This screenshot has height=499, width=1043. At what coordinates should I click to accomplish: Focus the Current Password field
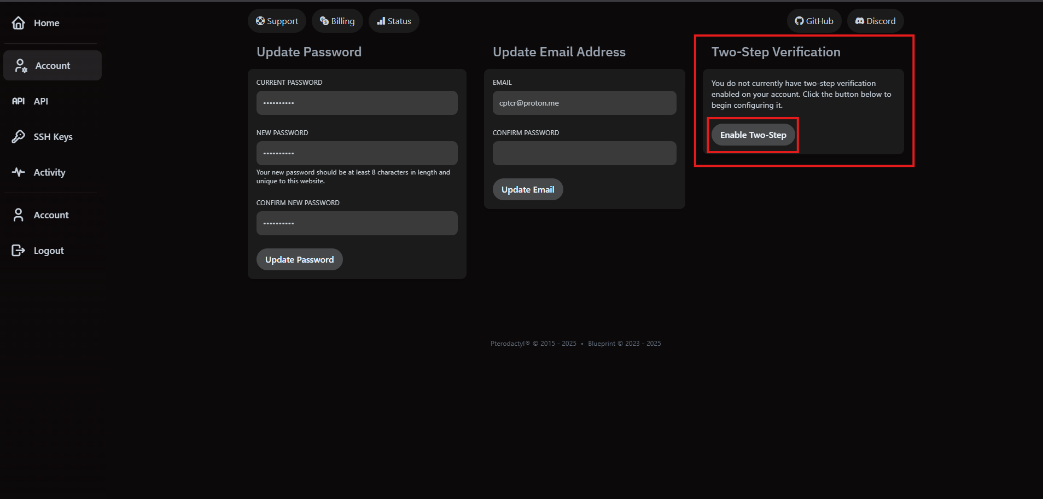click(357, 102)
